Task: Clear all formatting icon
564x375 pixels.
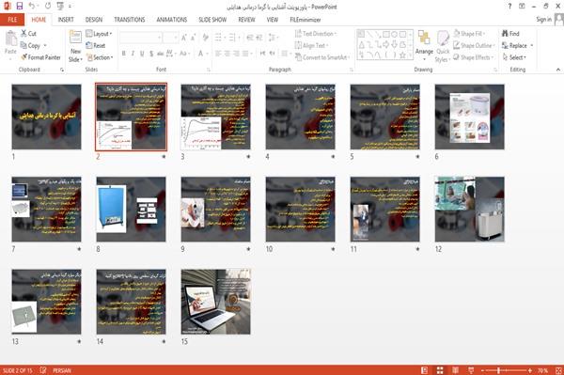Action: point(206,38)
